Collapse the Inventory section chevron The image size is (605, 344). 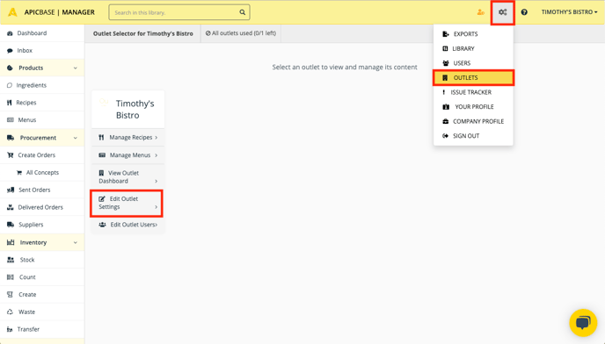(x=76, y=243)
